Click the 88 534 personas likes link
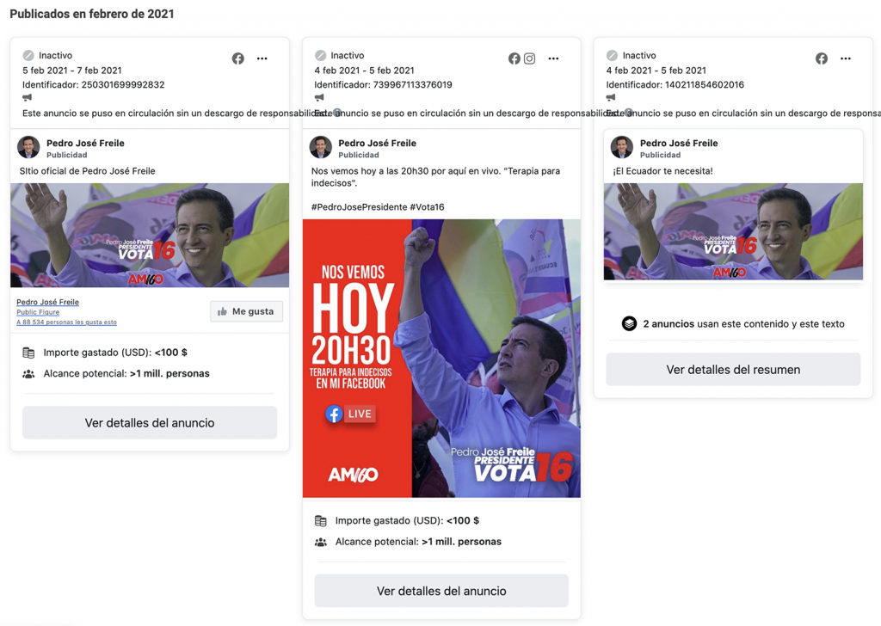The width and height of the screenshot is (881, 626). [66, 322]
